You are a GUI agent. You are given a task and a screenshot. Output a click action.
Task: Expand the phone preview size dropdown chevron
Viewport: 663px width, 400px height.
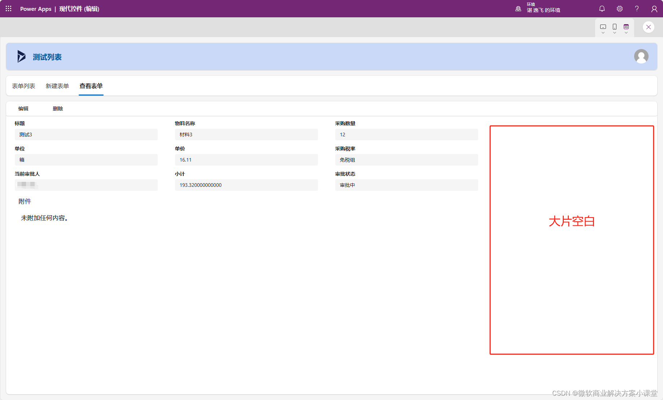click(x=614, y=32)
